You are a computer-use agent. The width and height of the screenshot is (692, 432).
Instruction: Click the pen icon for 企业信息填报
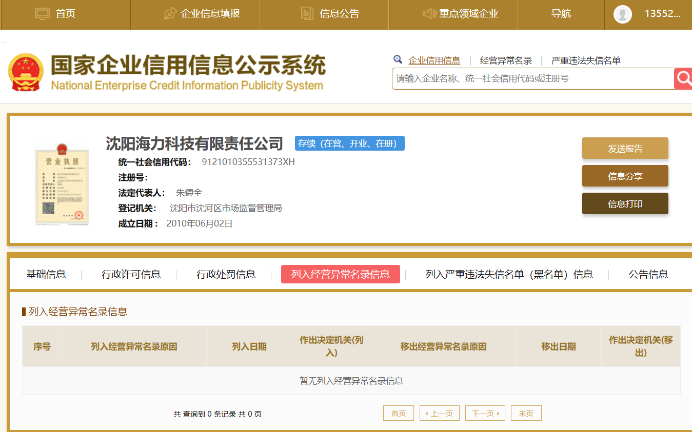pos(170,14)
